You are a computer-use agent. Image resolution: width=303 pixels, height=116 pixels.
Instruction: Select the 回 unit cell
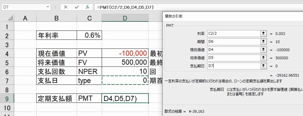155,71
